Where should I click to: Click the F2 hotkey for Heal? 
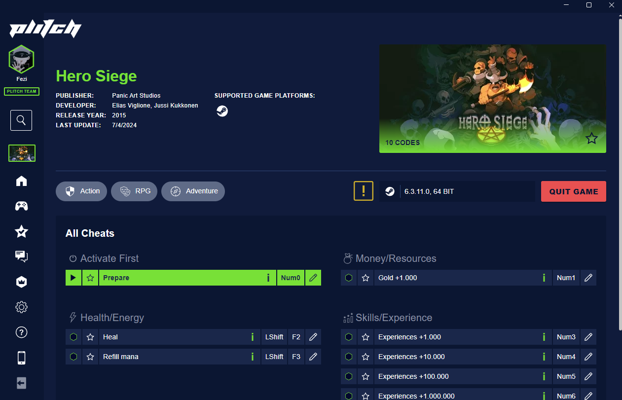coord(296,337)
